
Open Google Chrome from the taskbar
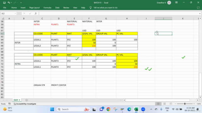(108, 109)
